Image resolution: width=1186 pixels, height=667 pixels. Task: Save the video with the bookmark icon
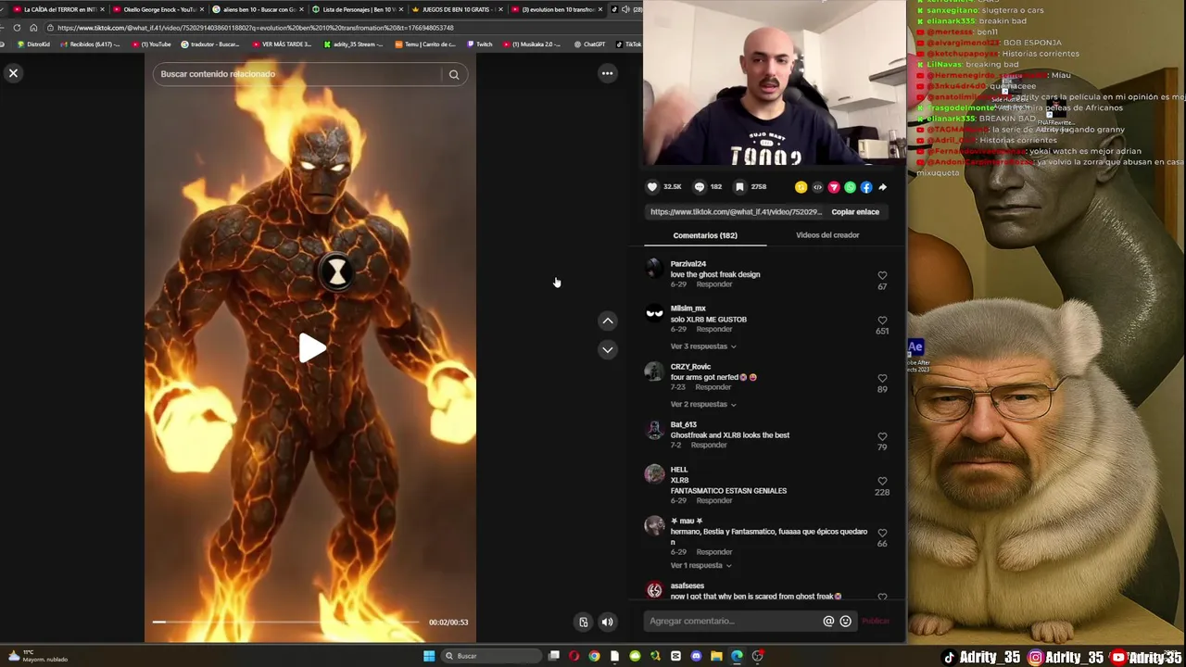(x=739, y=187)
